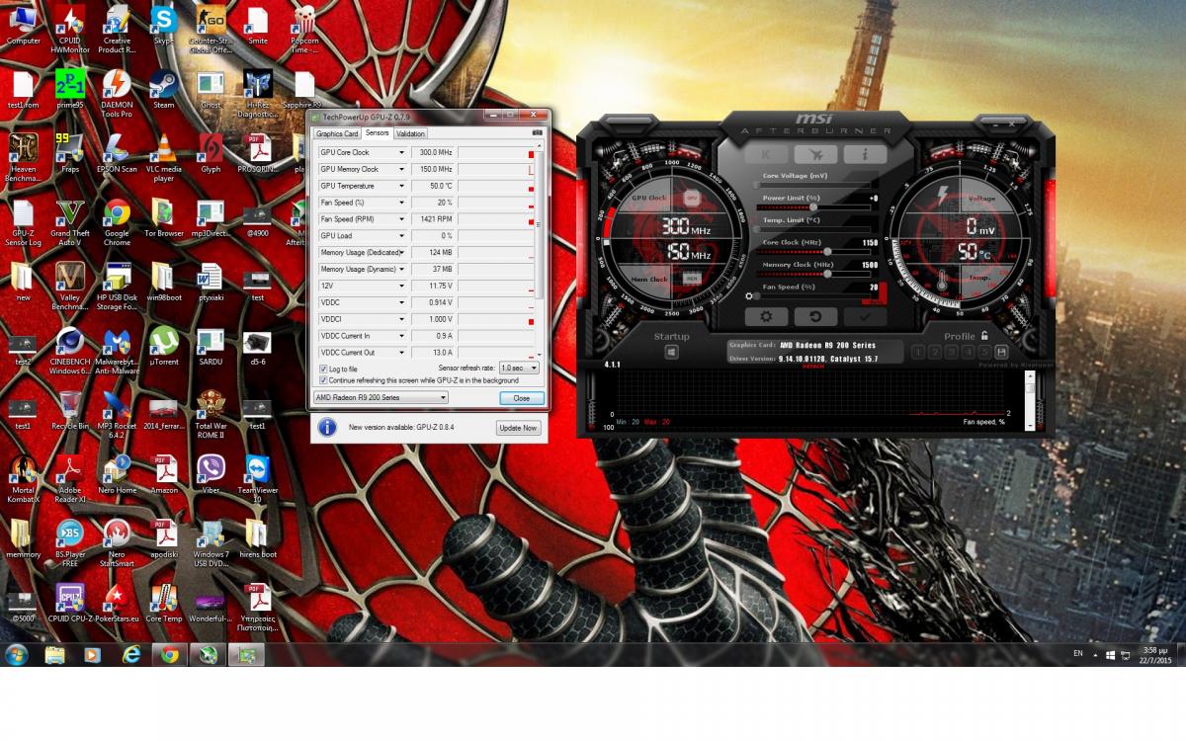Click the 1421 RPM fan value
This screenshot has width=1186, height=741.
433,219
